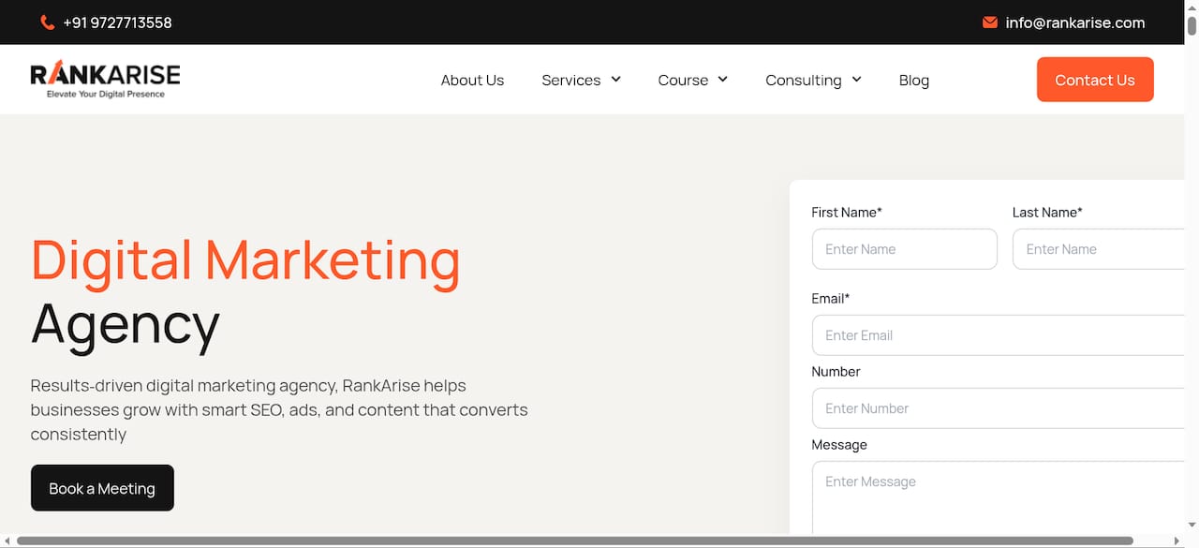Image resolution: width=1199 pixels, height=548 pixels.
Task: Expand the Course dropdown chevron
Action: [722, 80]
